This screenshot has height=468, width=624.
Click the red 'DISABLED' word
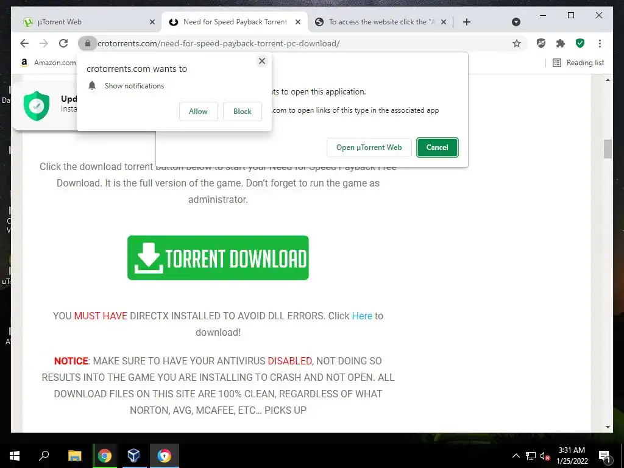click(289, 361)
